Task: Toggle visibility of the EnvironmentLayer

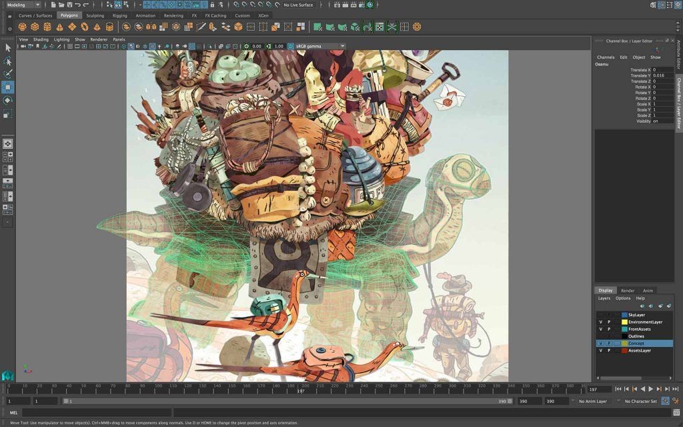Action: point(600,322)
